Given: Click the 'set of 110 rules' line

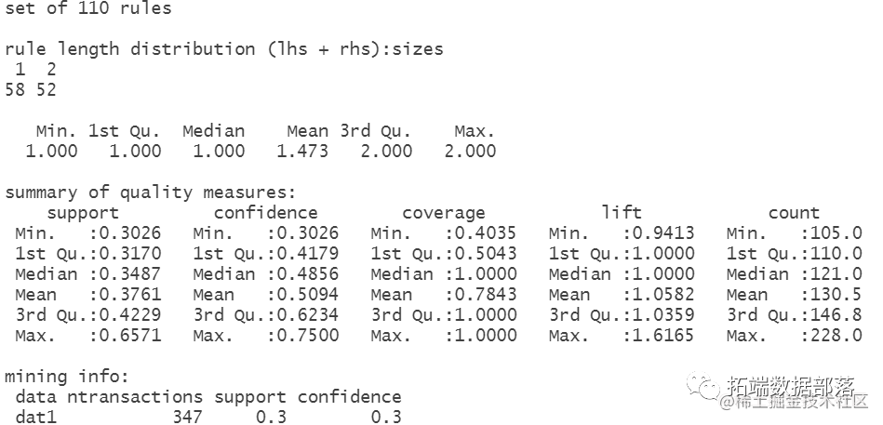Looking at the screenshot, I should [87, 8].
